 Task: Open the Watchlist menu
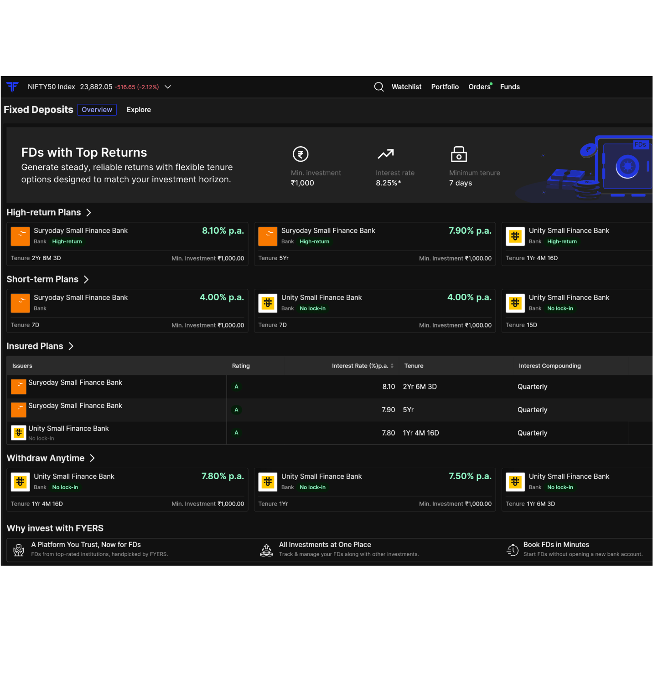pos(406,87)
